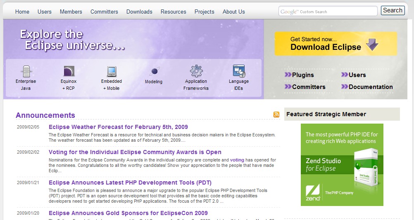Click the Weather Forecast description paragraph
Image resolution: width=414 pixels, height=220 pixels.
(x=162, y=137)
